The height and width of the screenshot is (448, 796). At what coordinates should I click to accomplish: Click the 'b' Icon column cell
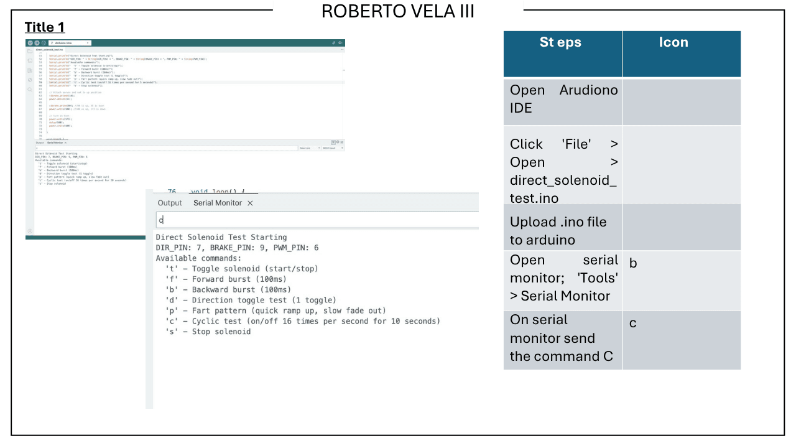682,281
